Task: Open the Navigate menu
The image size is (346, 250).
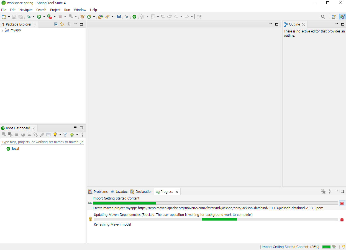Action: pyautogui.click(x=26, y=10)
